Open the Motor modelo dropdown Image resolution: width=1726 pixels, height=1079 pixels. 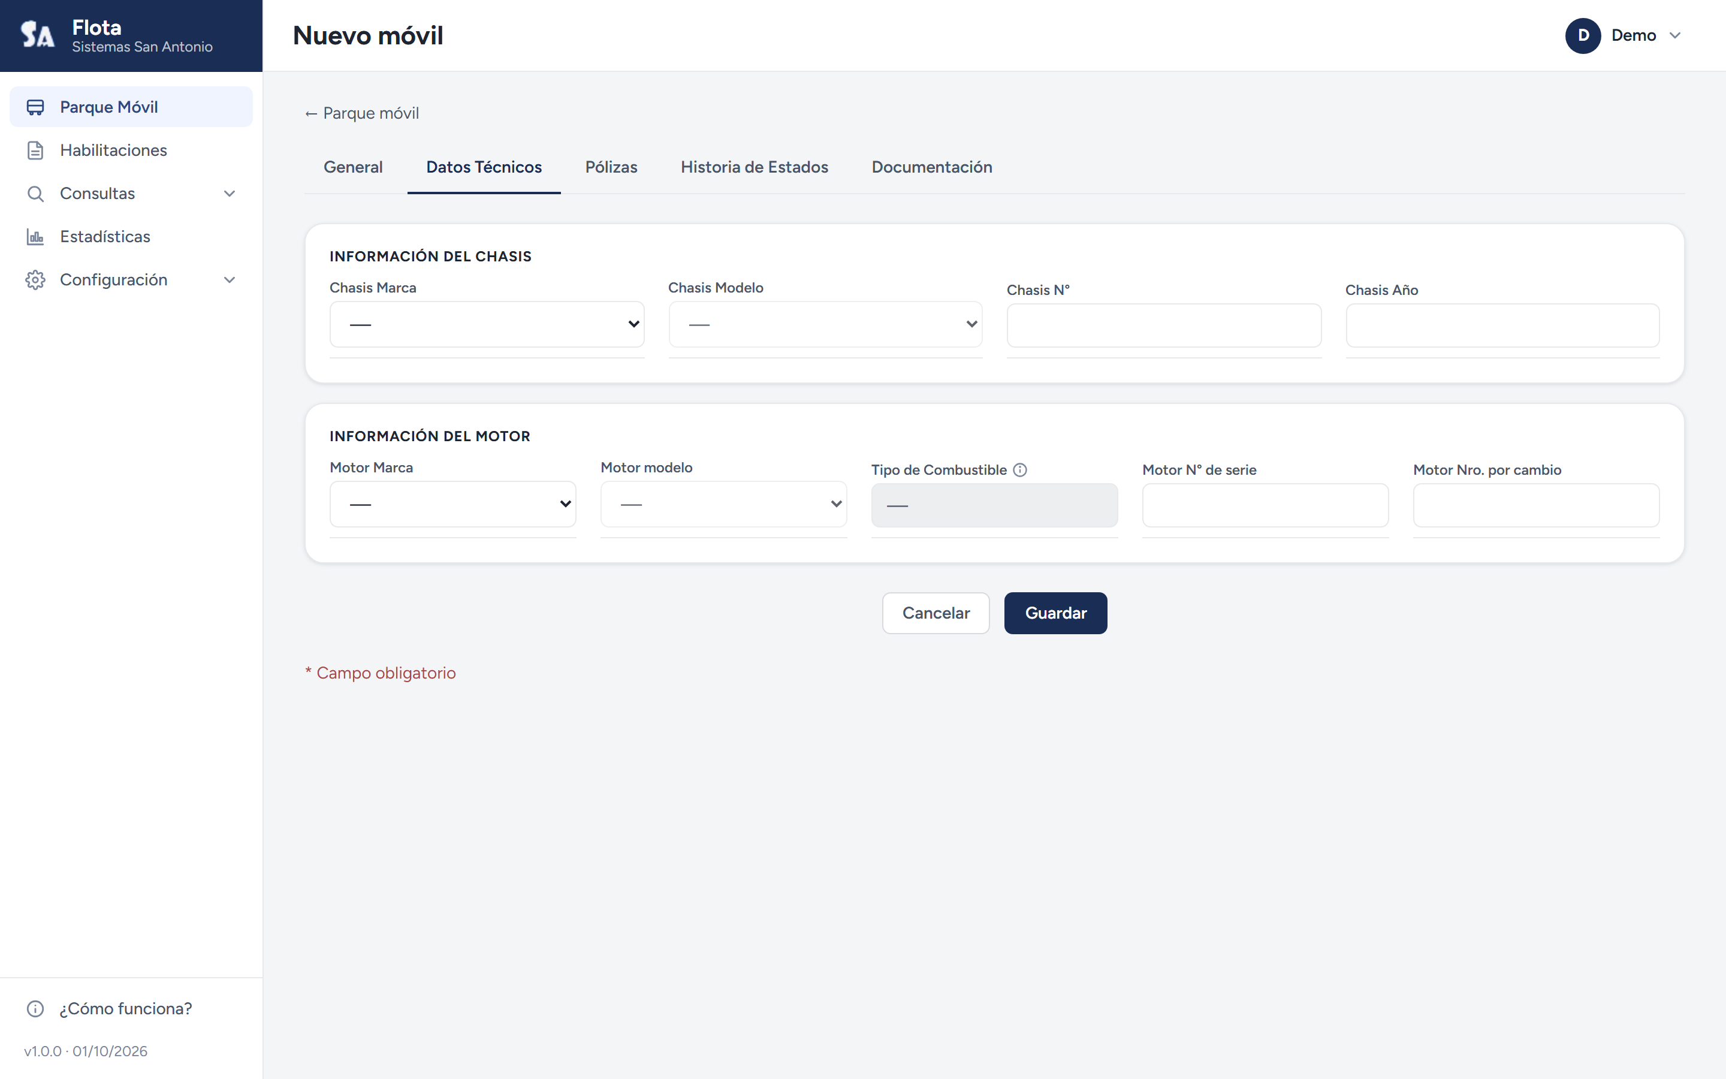click(724, 504)
